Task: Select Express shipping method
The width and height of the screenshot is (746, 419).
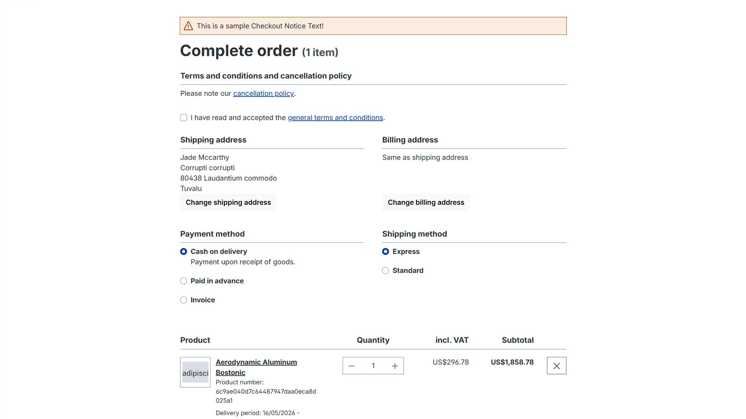Action: pyautogui.click(x=385, y=251)
